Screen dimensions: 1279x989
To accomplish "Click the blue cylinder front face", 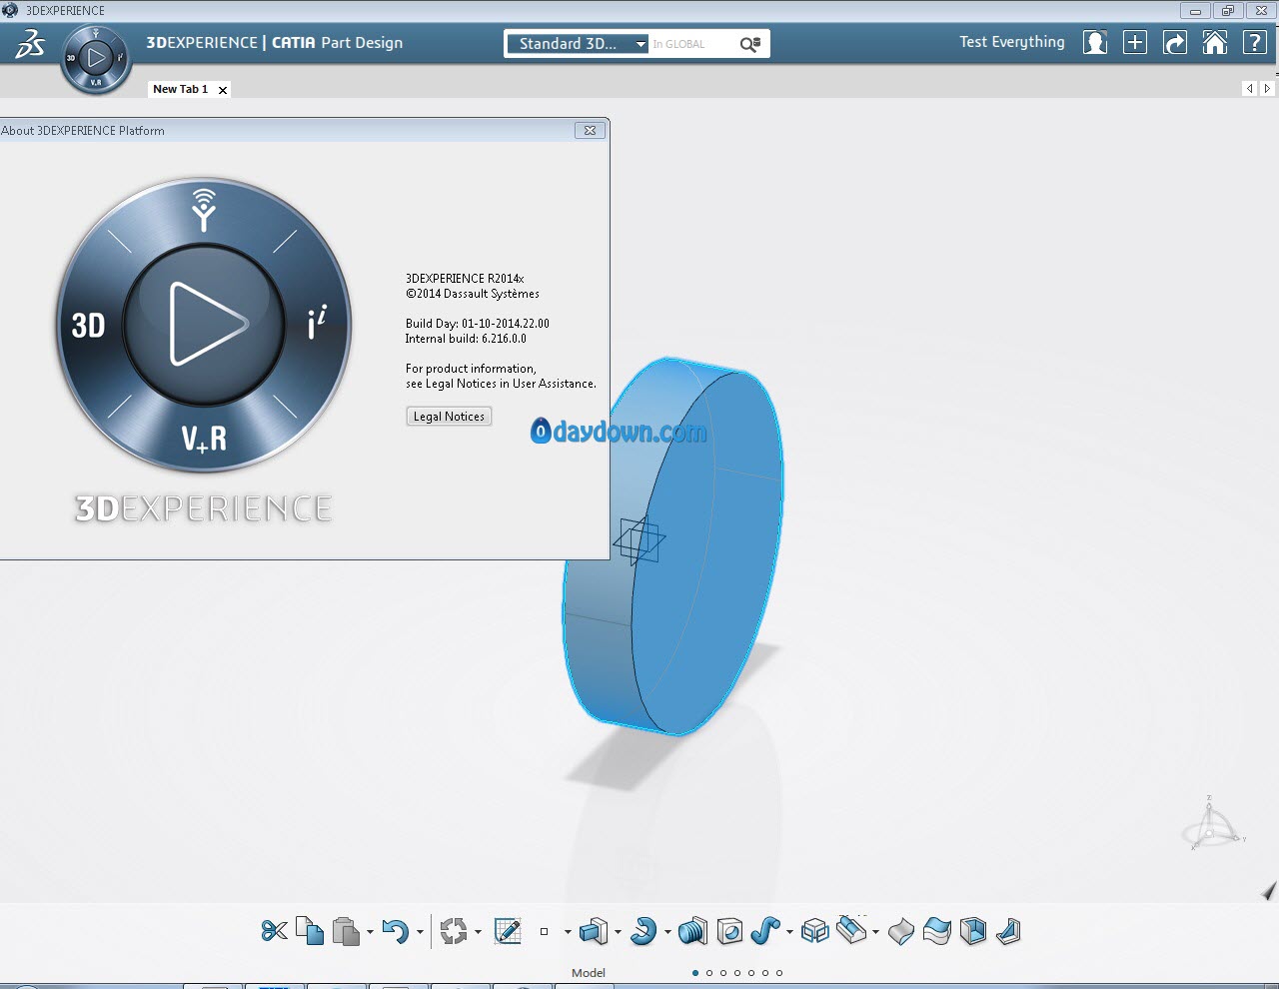I will (709, 554).
